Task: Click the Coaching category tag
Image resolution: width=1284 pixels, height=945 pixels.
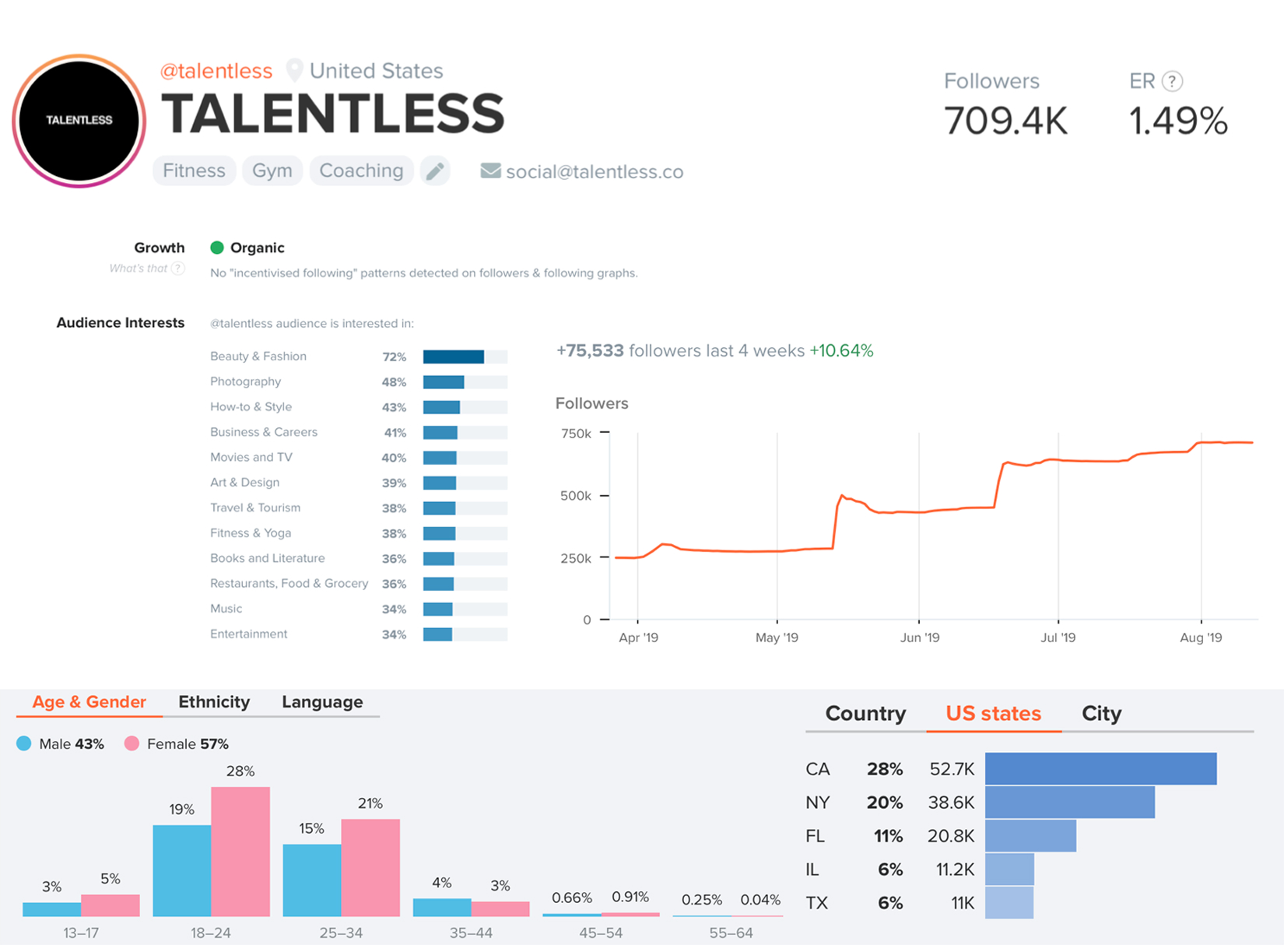Action: pos(361,170)
